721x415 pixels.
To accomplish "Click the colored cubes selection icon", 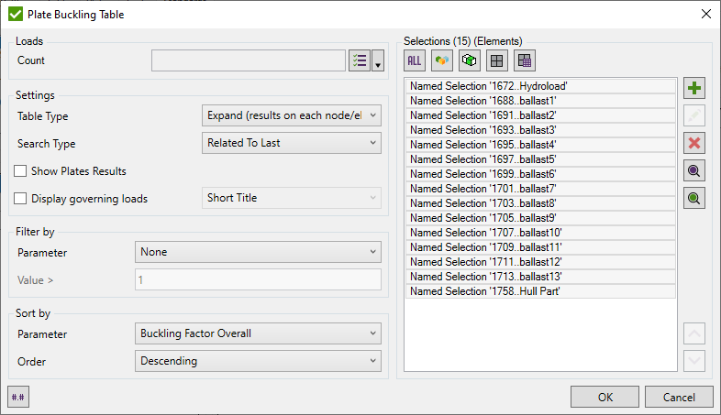I will 442,60.
